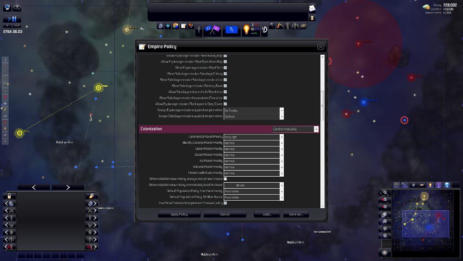This screenshot has height=261, width=463.
Task: Click scrollbar up arrow in policy list
Action: pyautogui.click(x=322, y=57)
